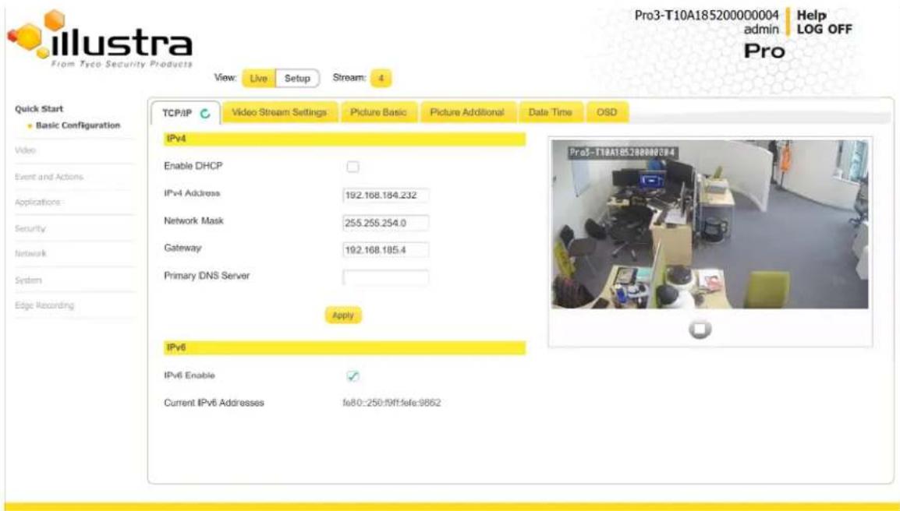Viewport: 900px width, 511px height.
Task: Select Basic Configuration in sidebar
Action: pos(77,125)
